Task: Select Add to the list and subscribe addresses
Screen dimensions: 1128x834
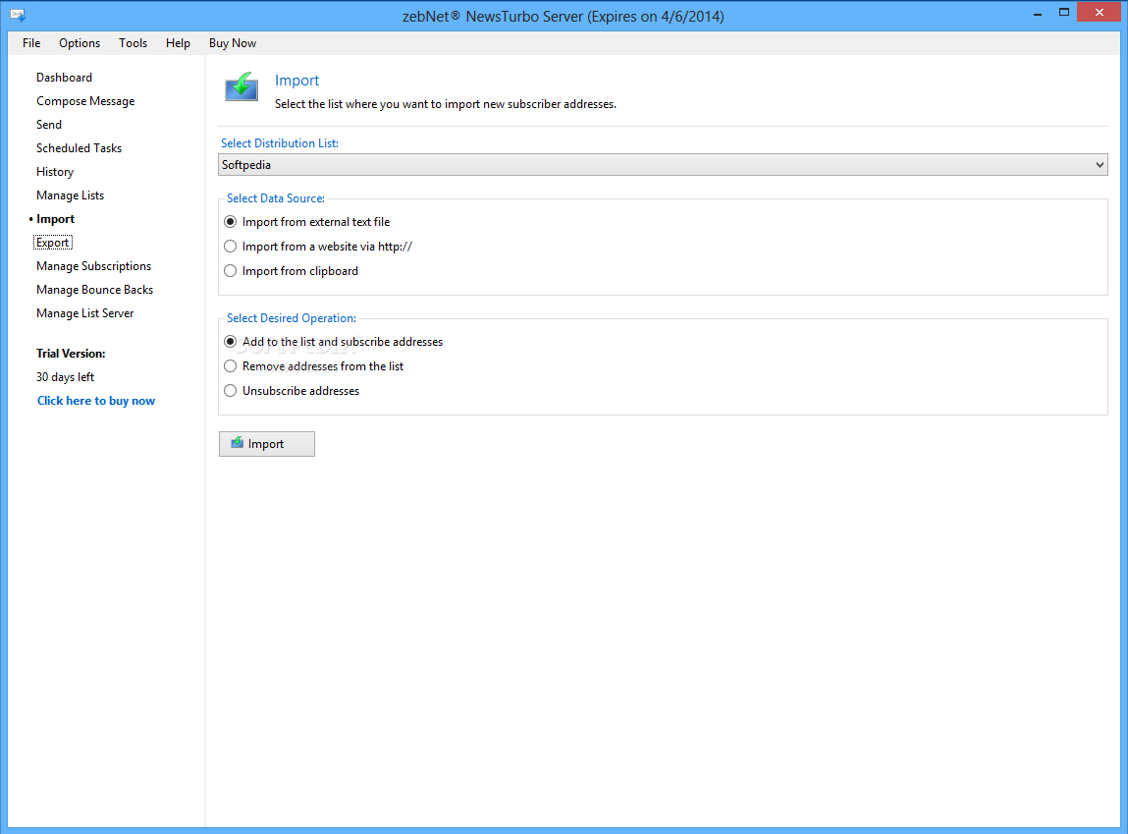Action: [334, 342]
